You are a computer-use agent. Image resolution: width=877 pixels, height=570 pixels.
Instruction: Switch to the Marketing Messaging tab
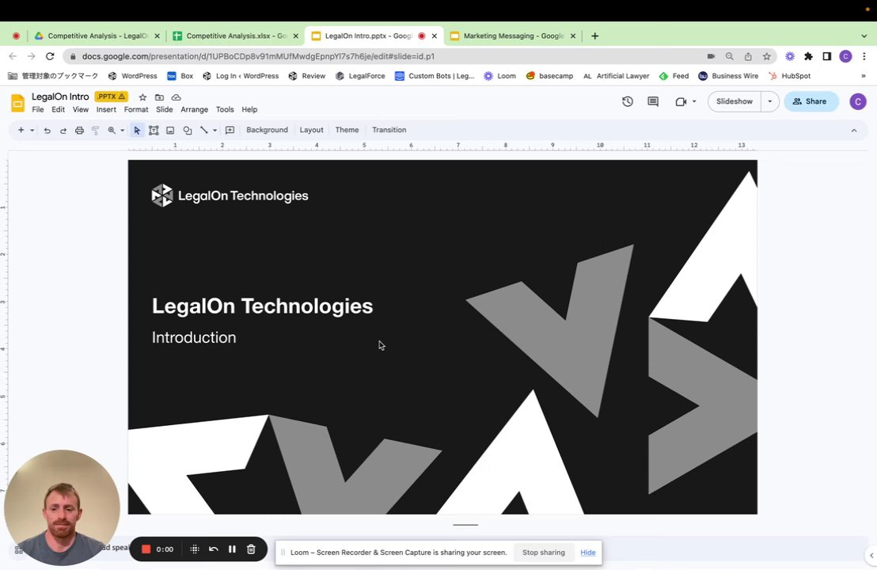513,36
